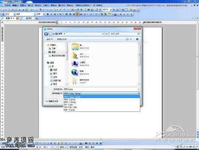Image resolution: width=199 pixels, height=150 pixels.
Task: Choose BMP (*.bmp) file type
Action: (102, 102)
